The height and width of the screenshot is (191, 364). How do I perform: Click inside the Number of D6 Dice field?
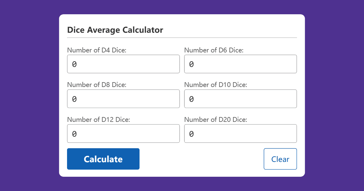[x=241, y=64]
